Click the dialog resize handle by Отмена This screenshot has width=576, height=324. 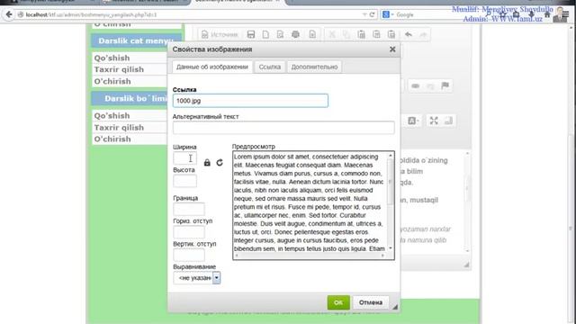(x=395, y=307)
